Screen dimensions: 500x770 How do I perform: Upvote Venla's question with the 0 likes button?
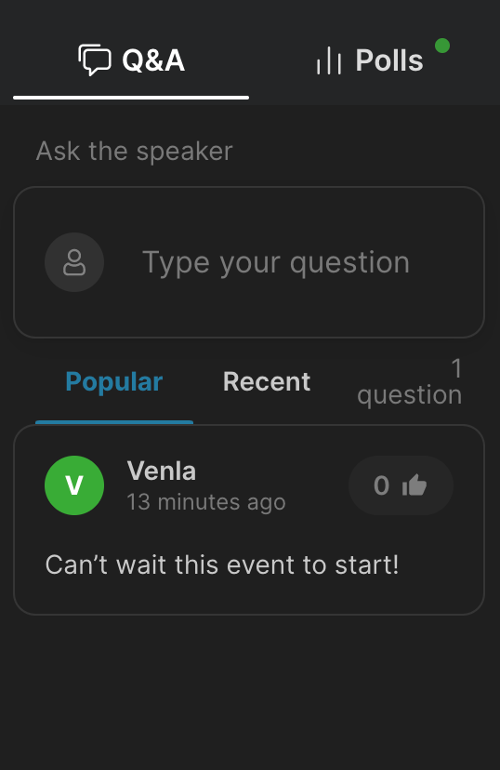click(401, 485)
